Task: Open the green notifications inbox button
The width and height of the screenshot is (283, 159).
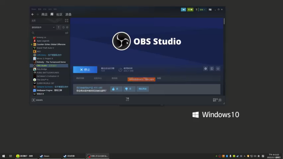Action: click(190, 10)
